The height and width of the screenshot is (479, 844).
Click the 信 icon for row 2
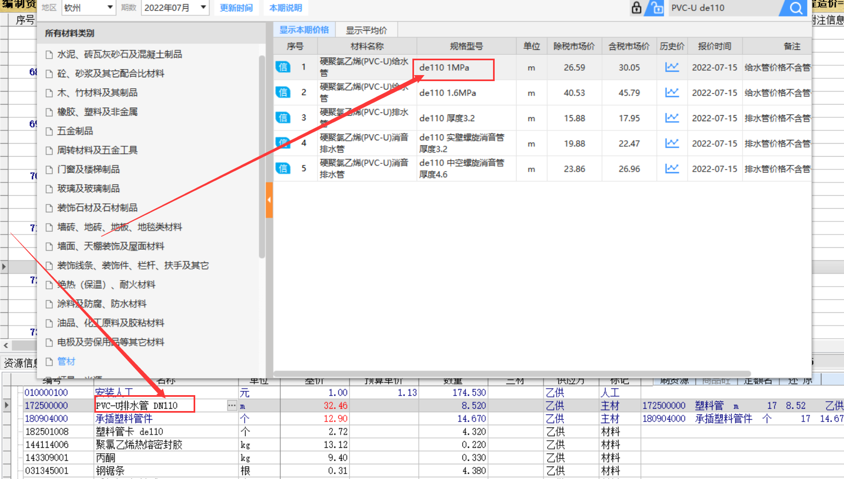tap(283, 92)
